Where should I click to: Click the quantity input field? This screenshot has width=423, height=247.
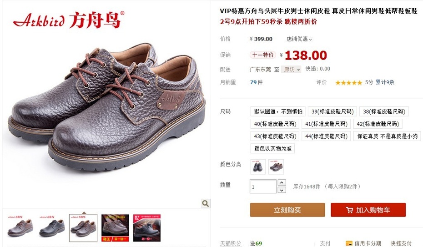263,187
